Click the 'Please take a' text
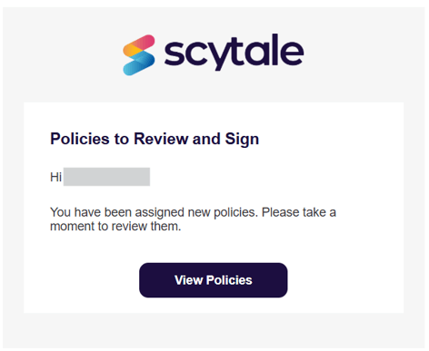 click(299, 212)
